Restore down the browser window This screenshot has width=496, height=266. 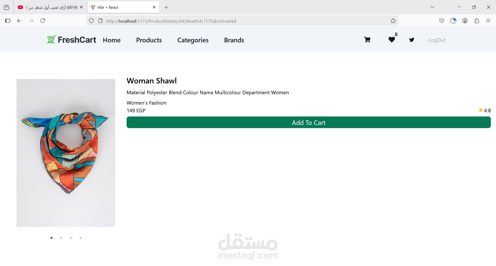[x=474, y=7]
